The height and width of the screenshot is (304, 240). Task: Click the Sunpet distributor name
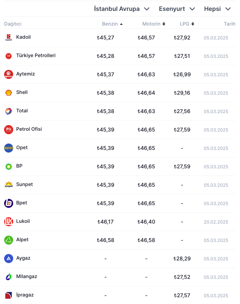tap(24, 185)
